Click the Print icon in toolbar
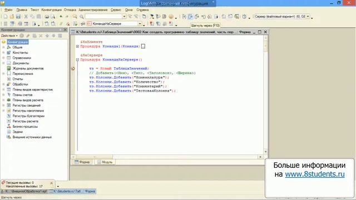356x200 pixels. pos(47,17)
